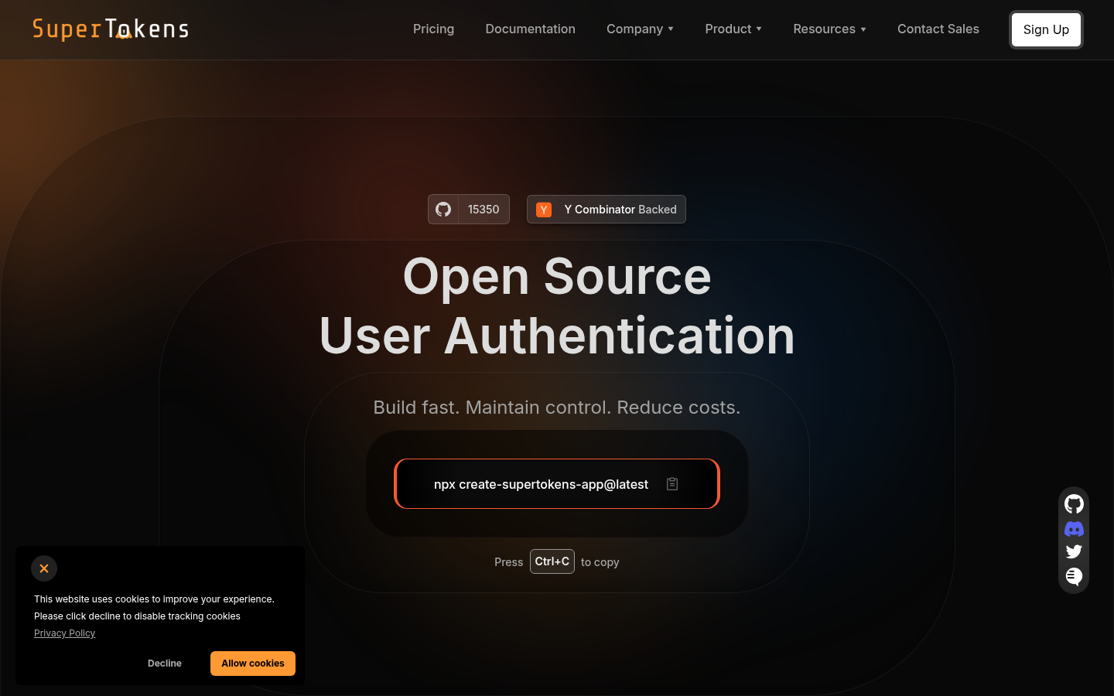Dismiss cookie banner with the X icon
This screenshot has height=696, width=1114.
pos(44,568)
